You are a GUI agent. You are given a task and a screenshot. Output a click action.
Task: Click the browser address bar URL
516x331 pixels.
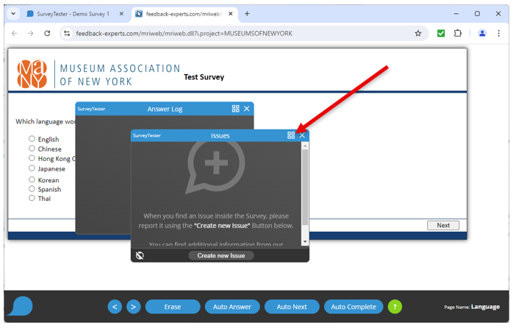pyautogui.click(x=184, y=33)
